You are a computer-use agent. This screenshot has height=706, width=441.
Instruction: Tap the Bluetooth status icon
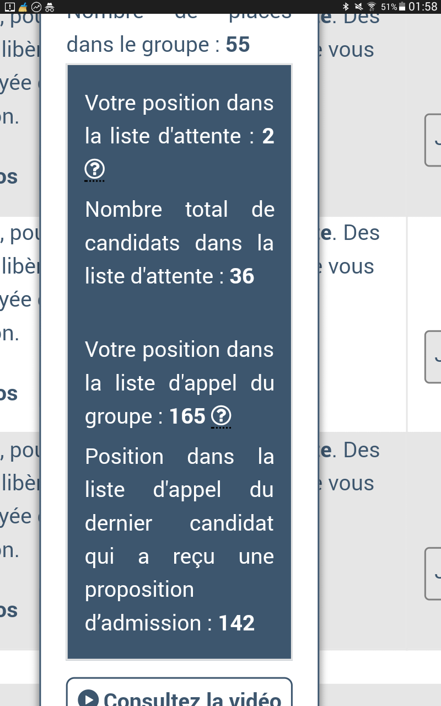(x=346, y=7)
